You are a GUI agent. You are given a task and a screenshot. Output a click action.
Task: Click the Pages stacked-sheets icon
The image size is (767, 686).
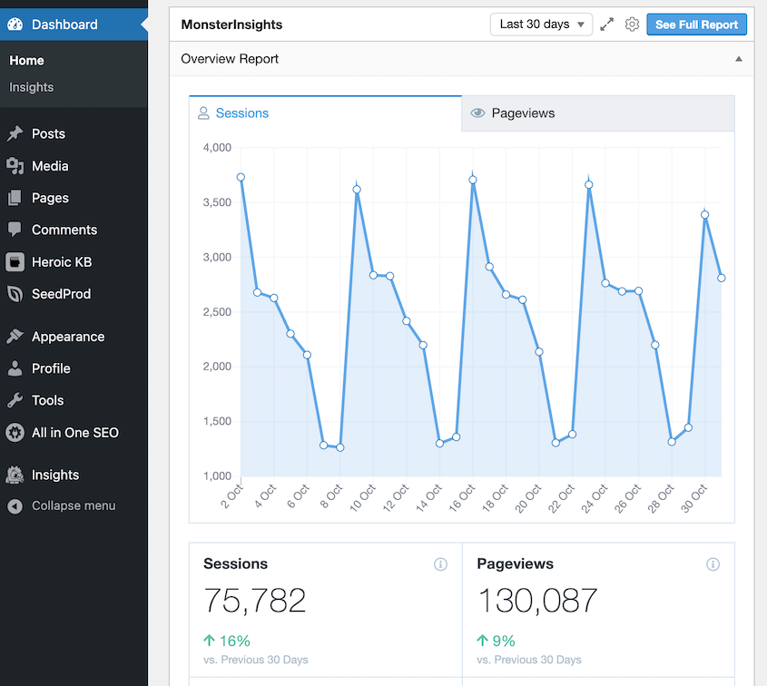coord(15,198)
